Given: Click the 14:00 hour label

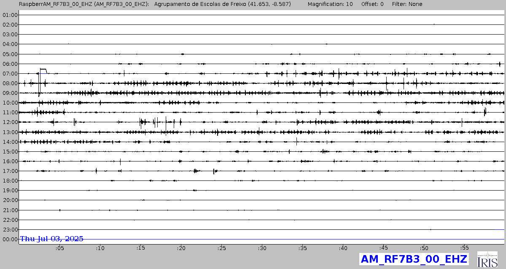Looking at the screenshot, I should (10, 142).
